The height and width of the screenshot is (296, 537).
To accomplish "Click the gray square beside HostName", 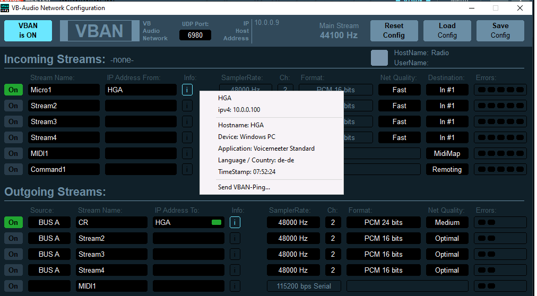I will click(379, 58).
